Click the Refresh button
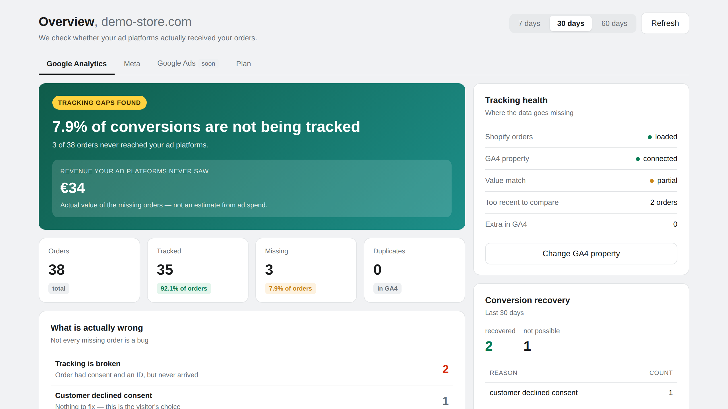 [x=665, y=23]
